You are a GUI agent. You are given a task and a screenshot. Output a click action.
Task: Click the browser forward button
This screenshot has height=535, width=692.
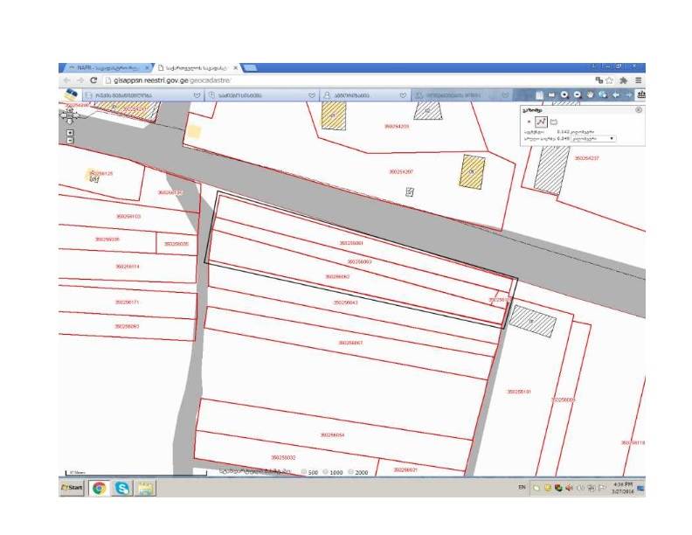pyautogui.click(x=80, y=80)
